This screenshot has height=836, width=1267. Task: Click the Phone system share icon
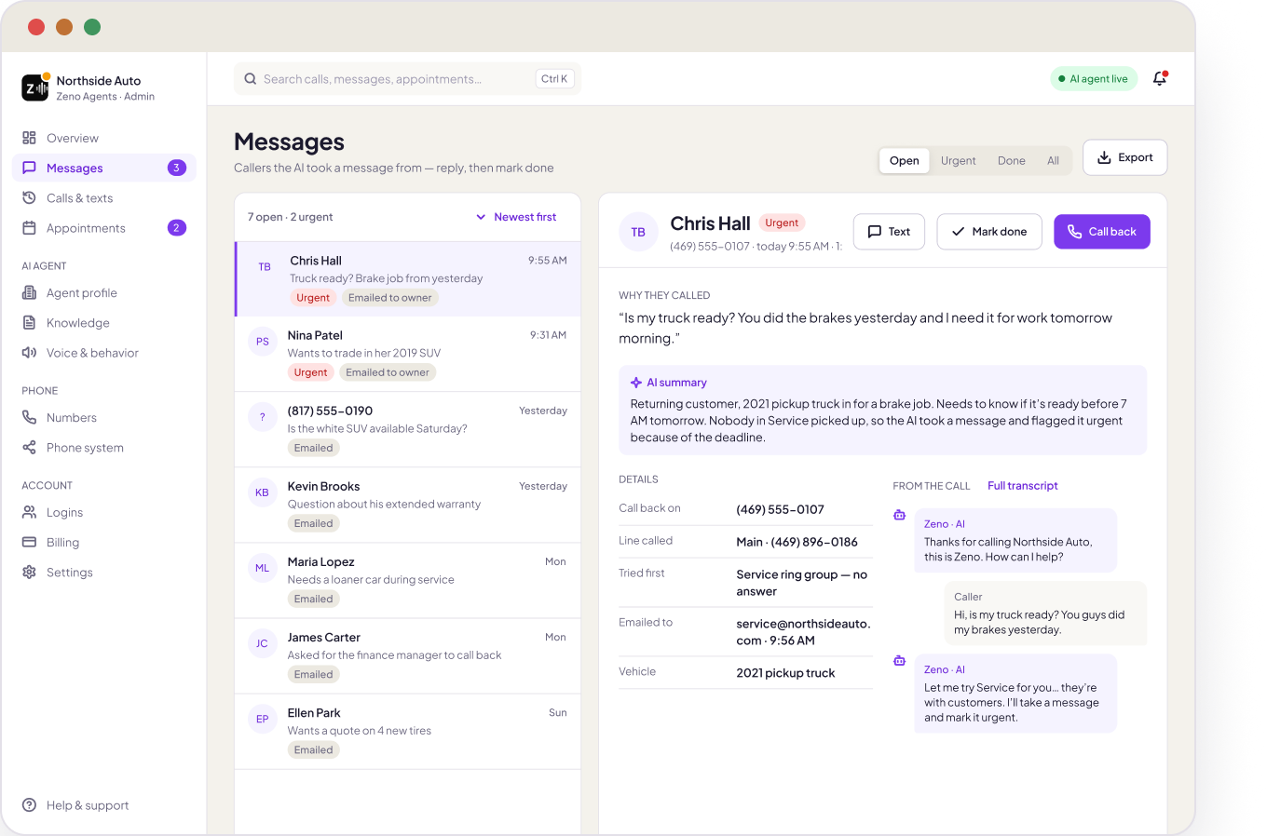tap(29, 448)
